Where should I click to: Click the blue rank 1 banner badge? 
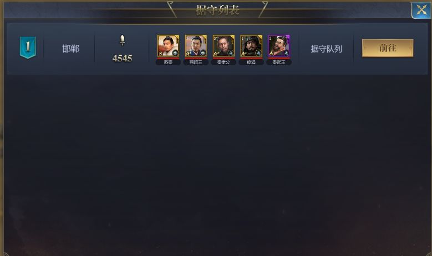tap(28, 48)
